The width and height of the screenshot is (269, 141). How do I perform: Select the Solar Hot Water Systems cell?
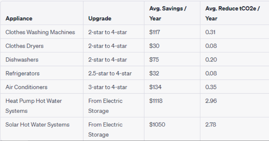pos(37,124)
